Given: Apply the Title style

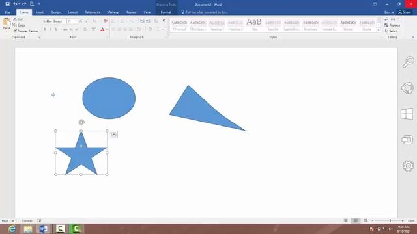Looking at the screenshot, I should (254, 25).
